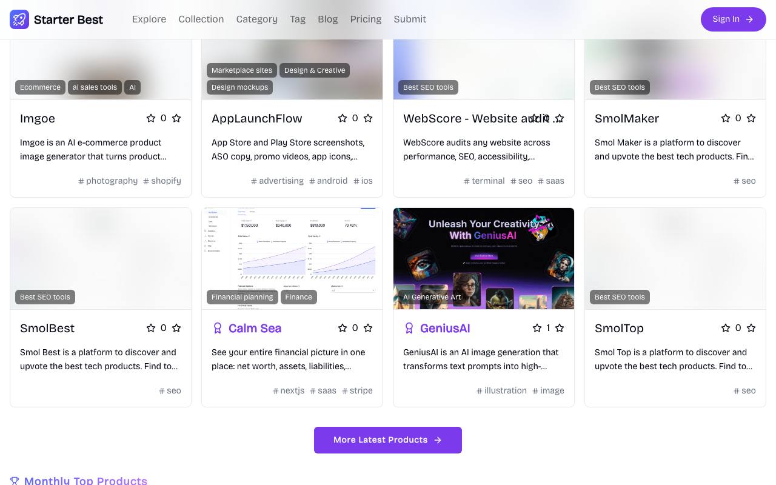The image size is (776, 485).
Task: Open the Imgoe product title
Action: pos(38,118)
